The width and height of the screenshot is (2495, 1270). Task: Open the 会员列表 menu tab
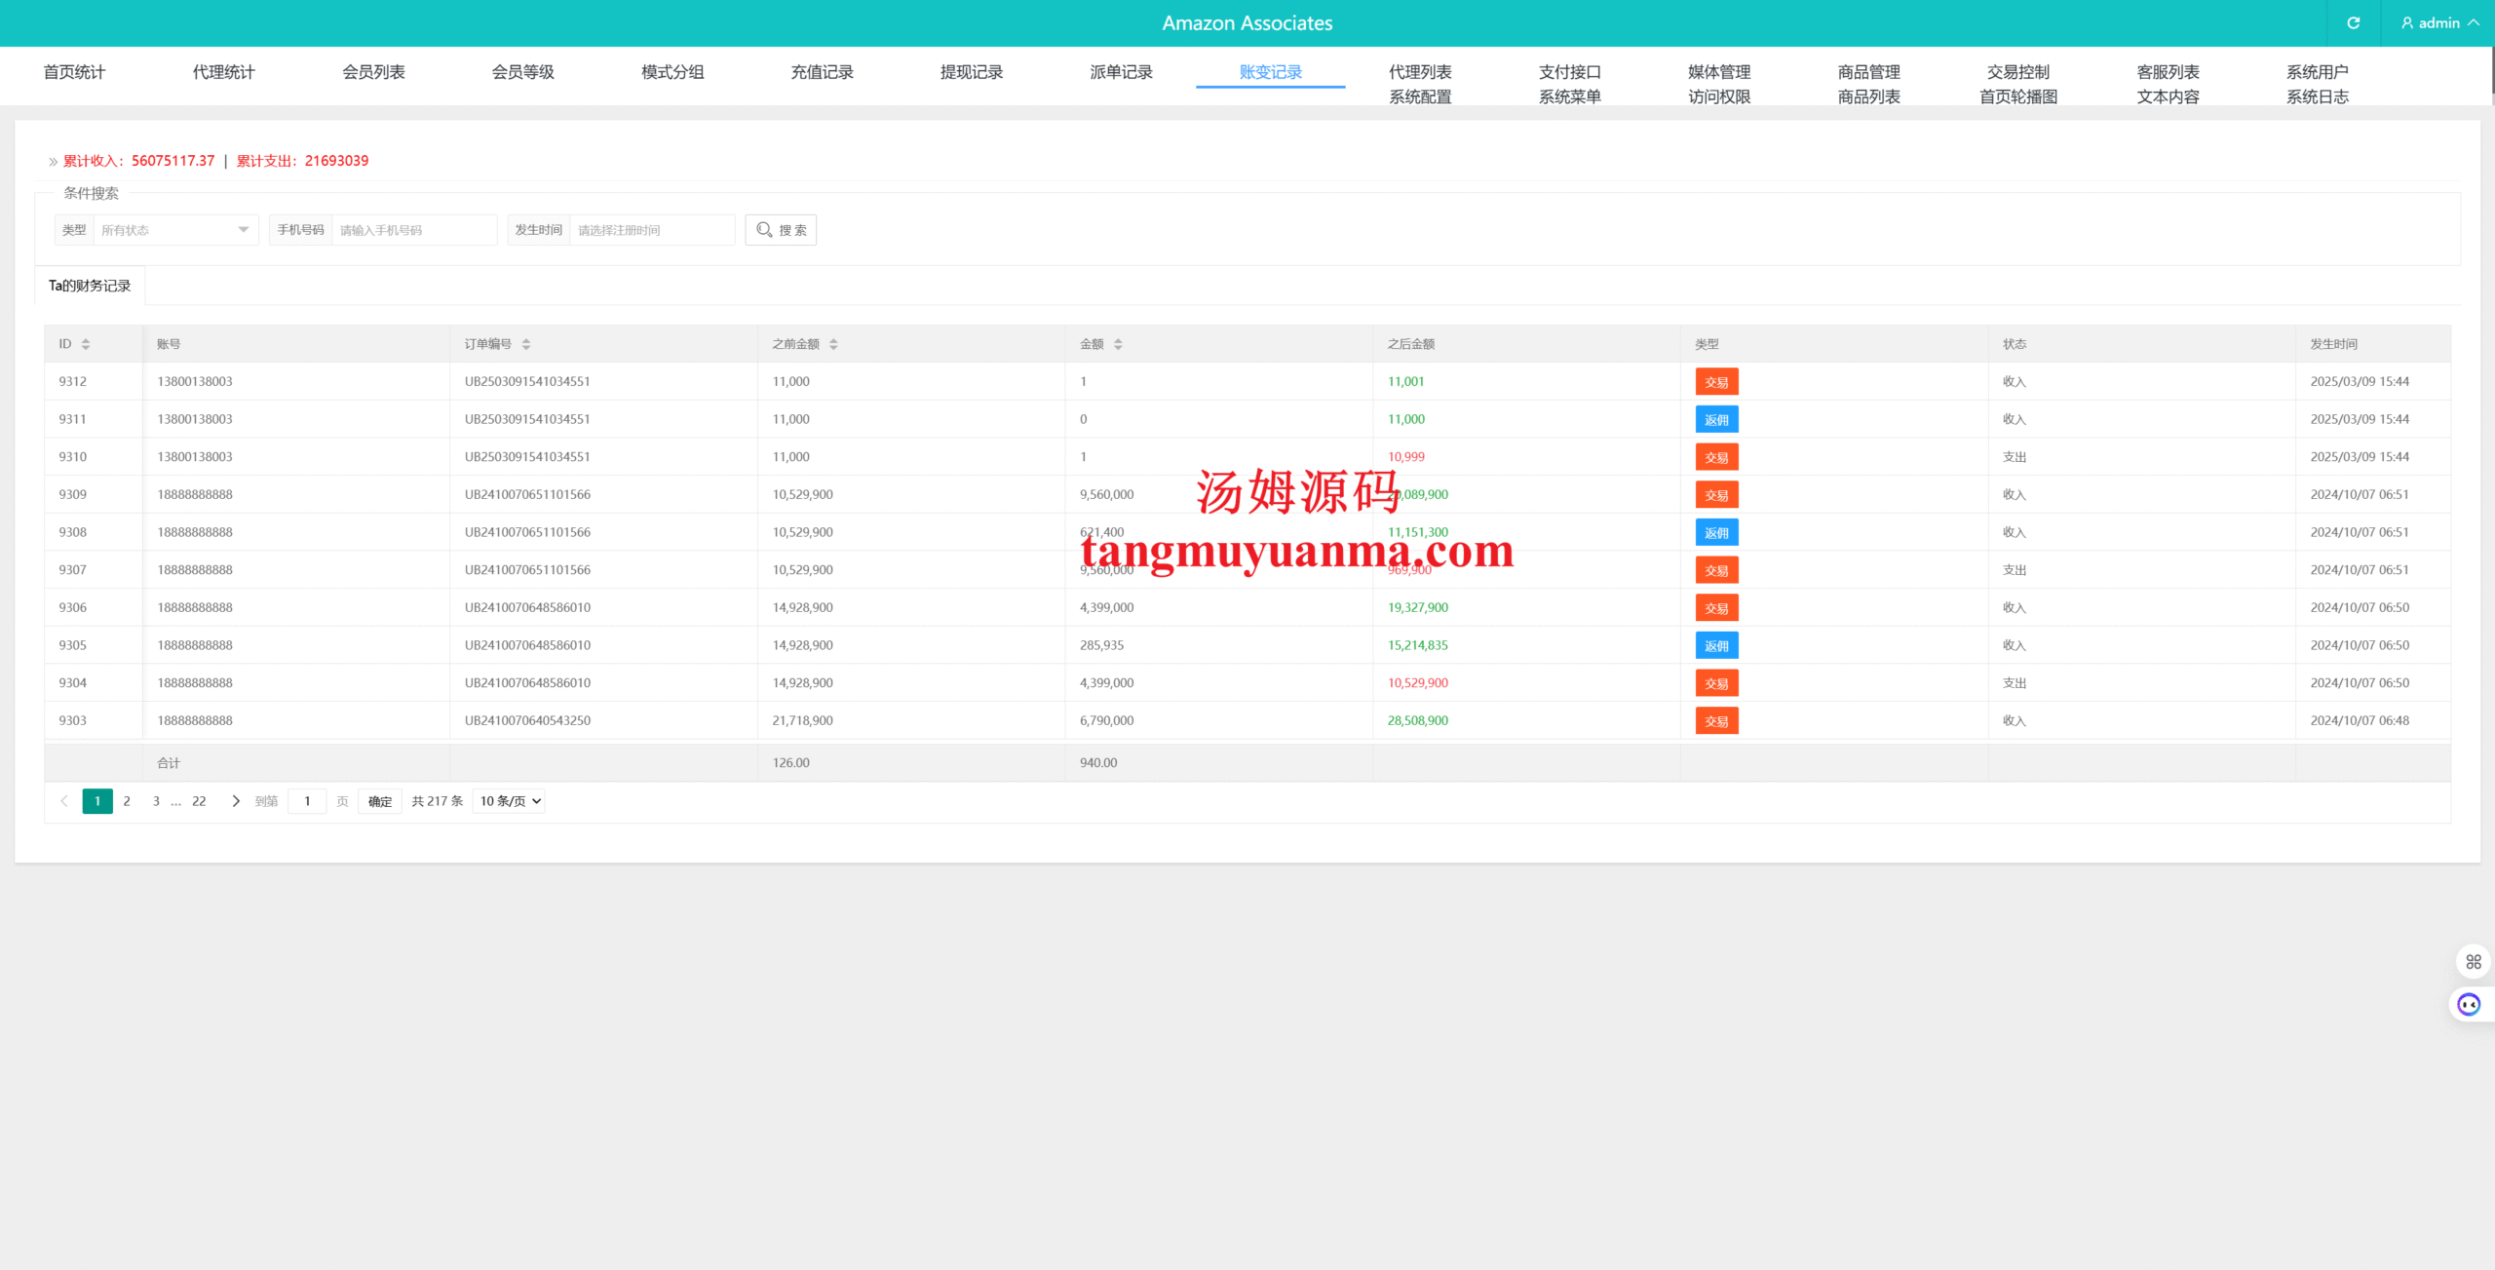click(x=373, y=72)
